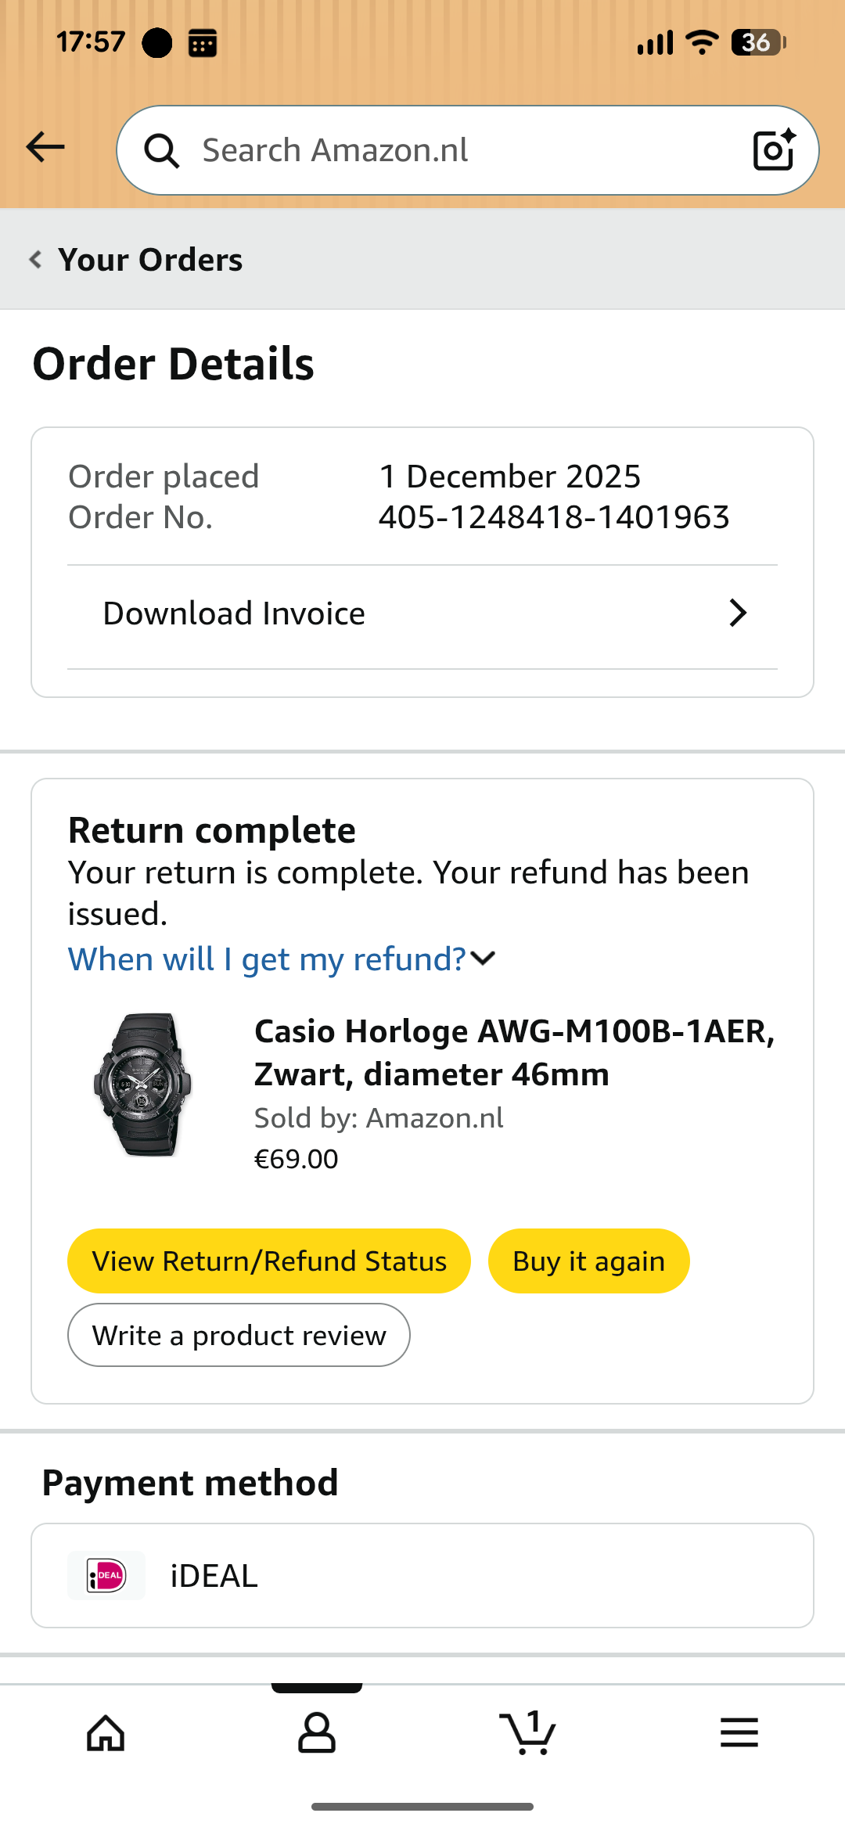This screenshot has width=845, height=1831.
Task: Open the Download Invoice chevron
Action: (737, 613)
